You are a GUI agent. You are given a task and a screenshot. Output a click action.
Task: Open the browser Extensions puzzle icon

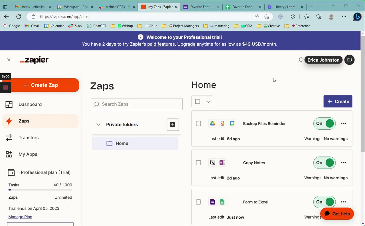click(293, 17)
